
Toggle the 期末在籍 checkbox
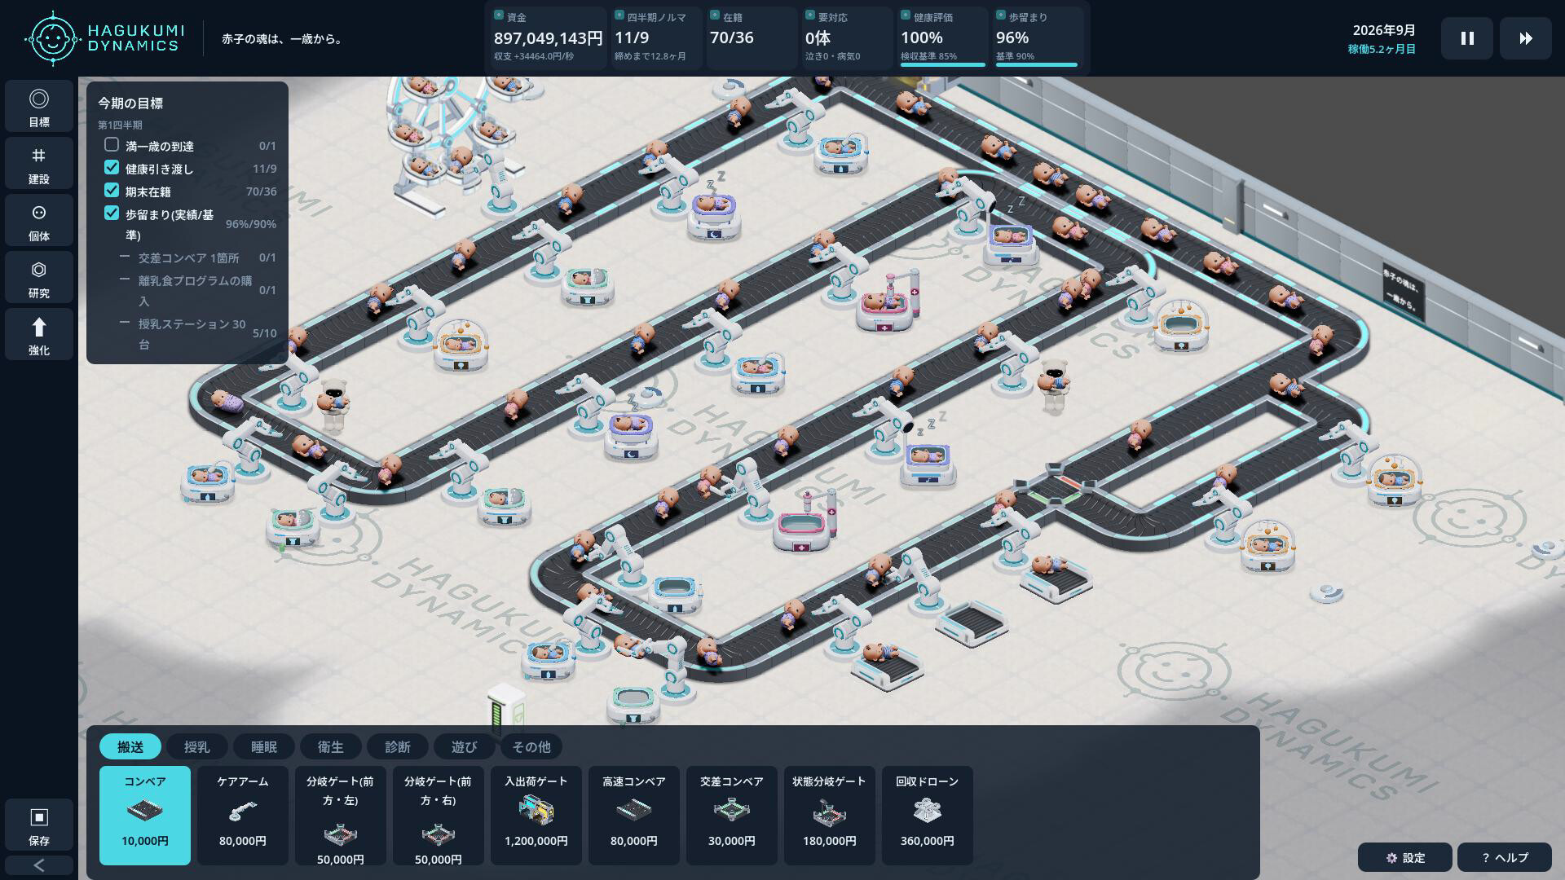click(112, 191)
